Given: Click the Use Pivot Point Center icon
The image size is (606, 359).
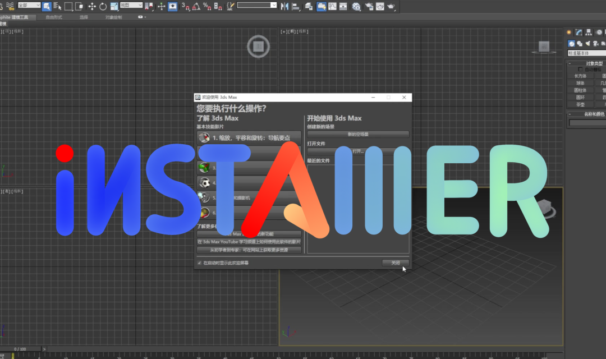Looking at the screenshot, I should click(149, 6).
